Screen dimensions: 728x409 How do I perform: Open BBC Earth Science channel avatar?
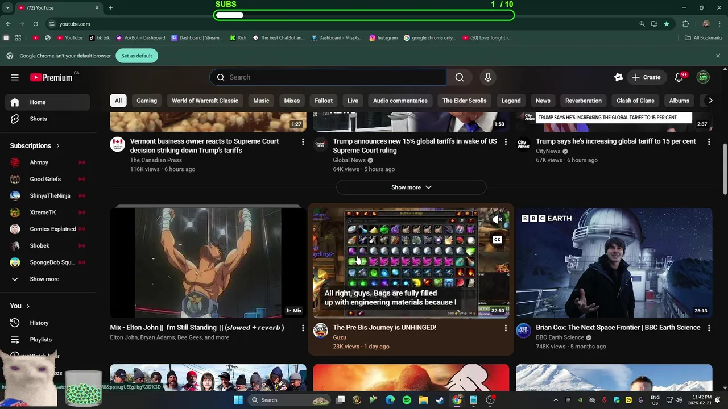coord(523,331)
